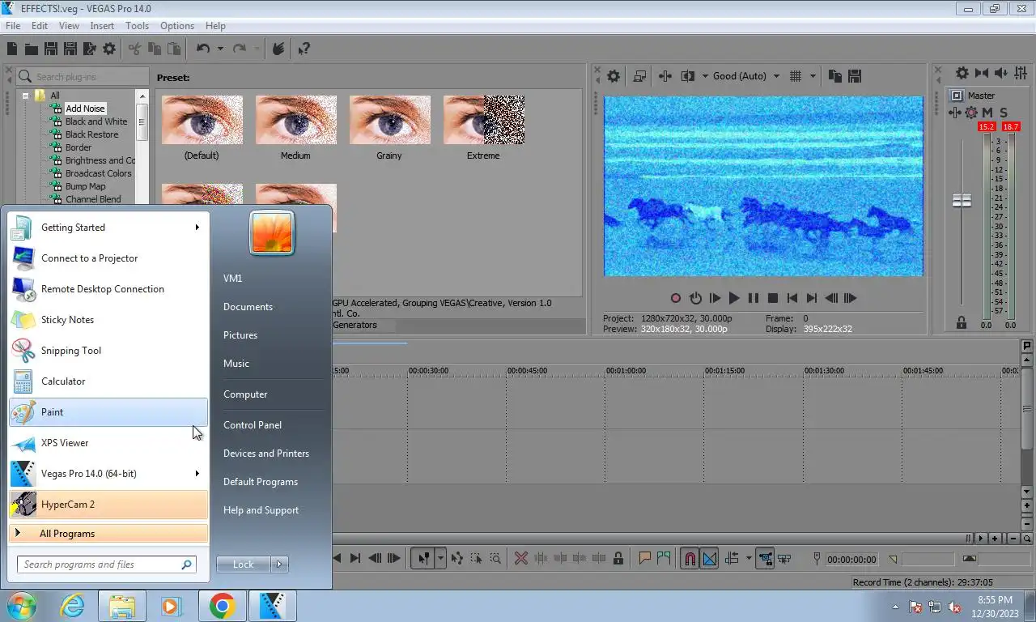The image size is (1036, 622).
Task: Expand Getting Started submenu arrow
Action: pos(197,228)
